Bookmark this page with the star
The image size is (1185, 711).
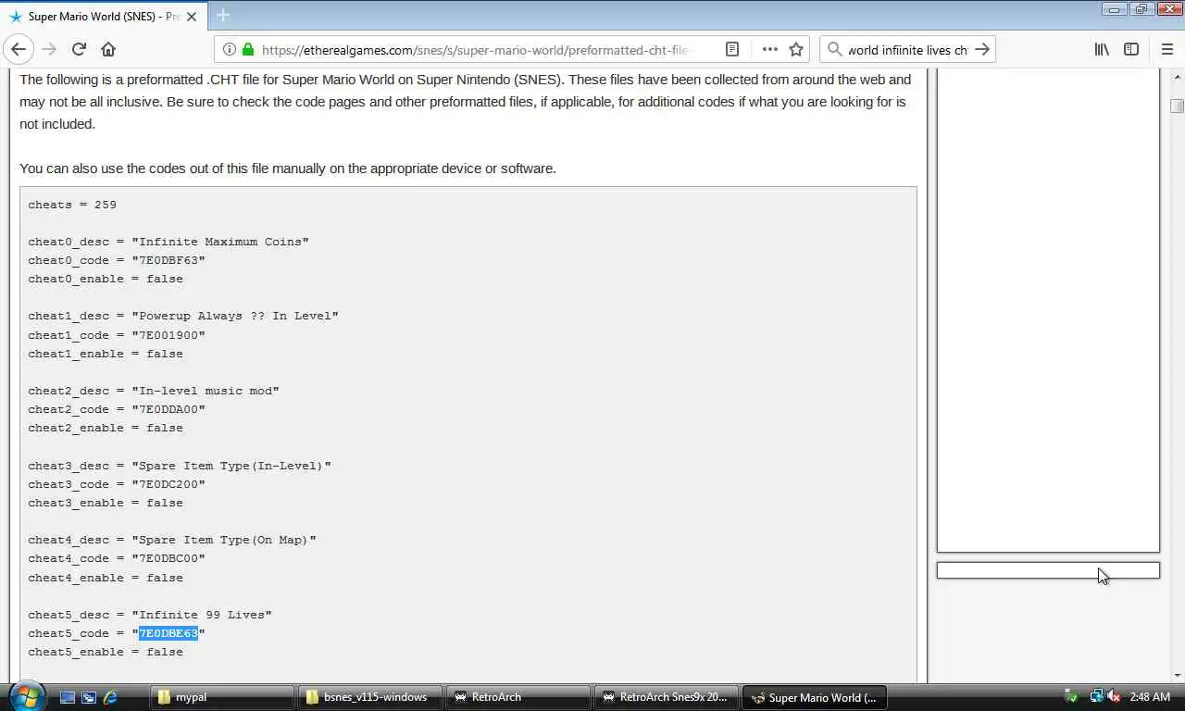[796, 49]
